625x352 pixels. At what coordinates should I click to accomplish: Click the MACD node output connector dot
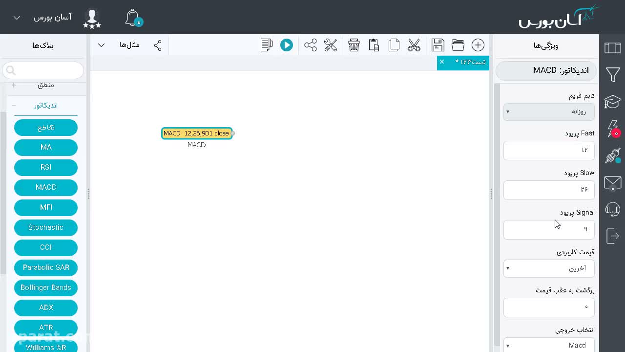233,133
